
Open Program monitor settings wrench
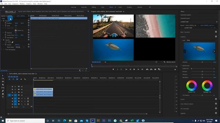(164, 62)
